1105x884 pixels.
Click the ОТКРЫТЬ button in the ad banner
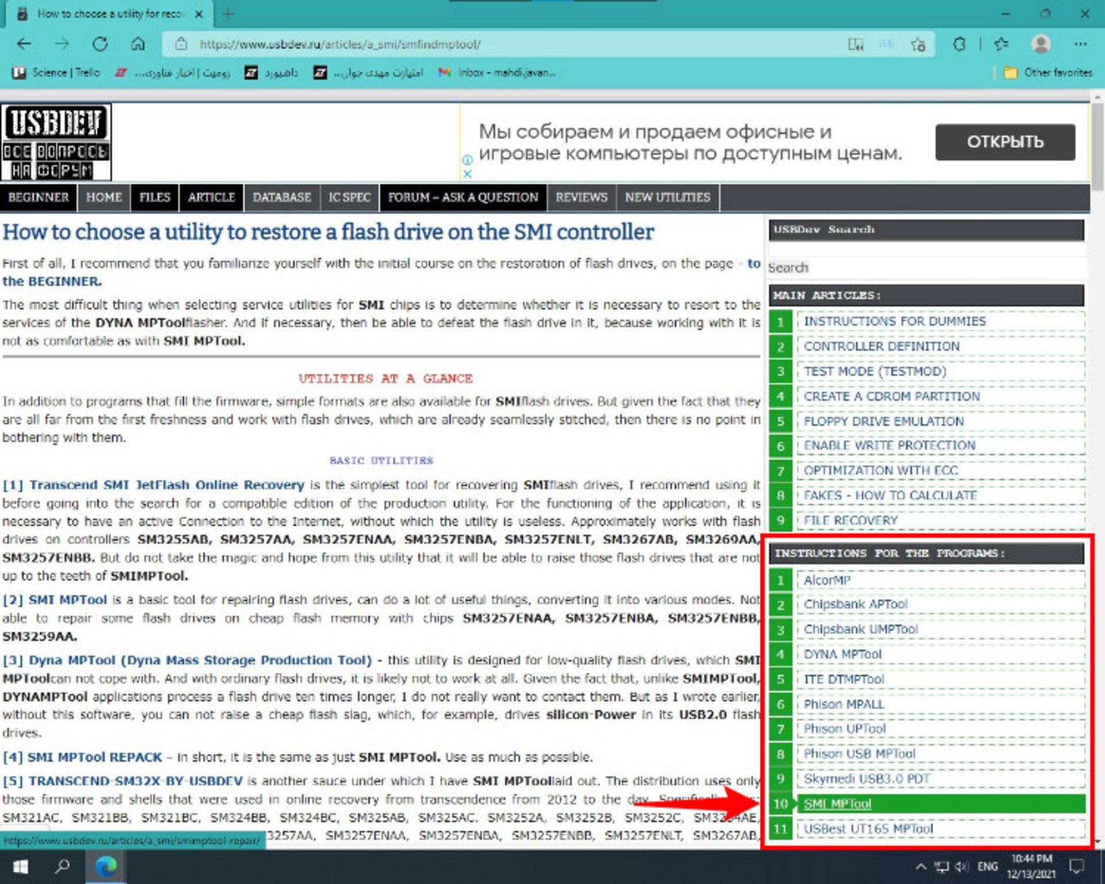point(1005,142)
